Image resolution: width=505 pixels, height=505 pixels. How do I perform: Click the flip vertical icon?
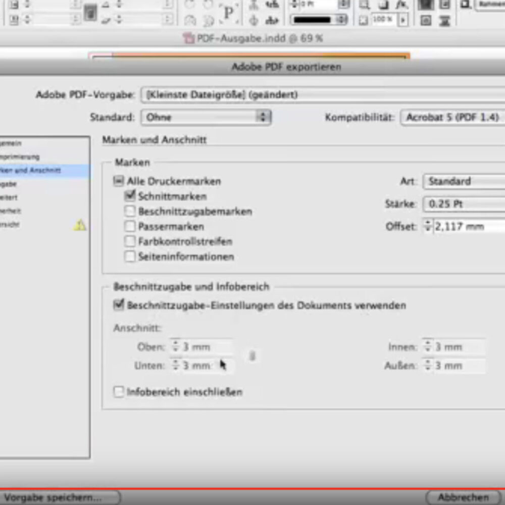coord(208,21)
